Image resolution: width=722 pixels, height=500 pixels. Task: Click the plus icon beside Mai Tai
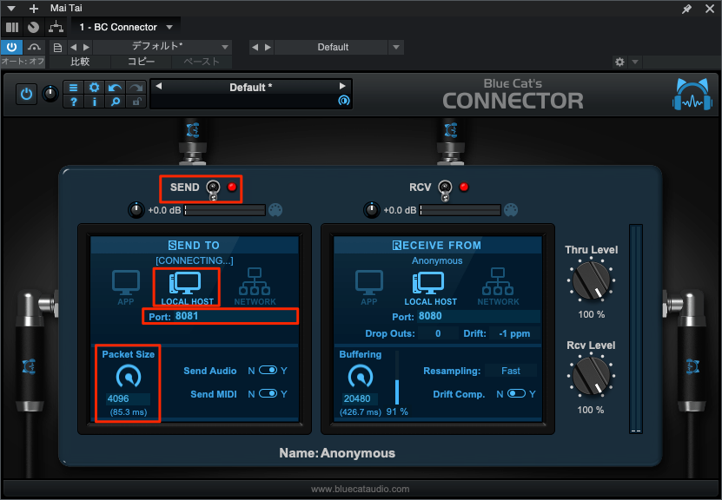pyautogui.click(x=34, y=9)
